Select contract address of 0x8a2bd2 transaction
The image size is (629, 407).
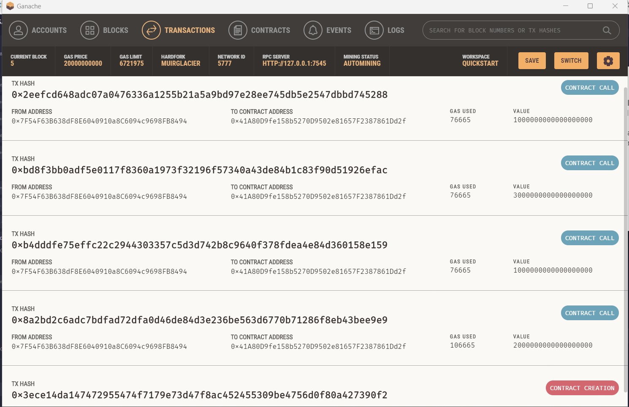tap(318, 347)
